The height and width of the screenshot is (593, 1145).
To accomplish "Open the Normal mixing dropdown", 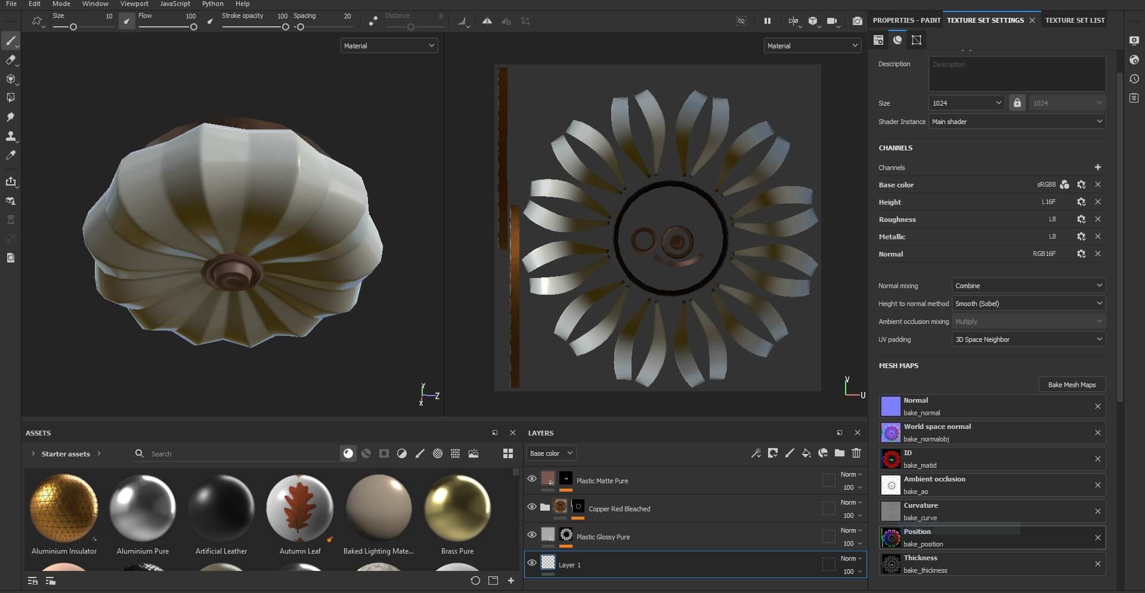I will coord(1028,286).
